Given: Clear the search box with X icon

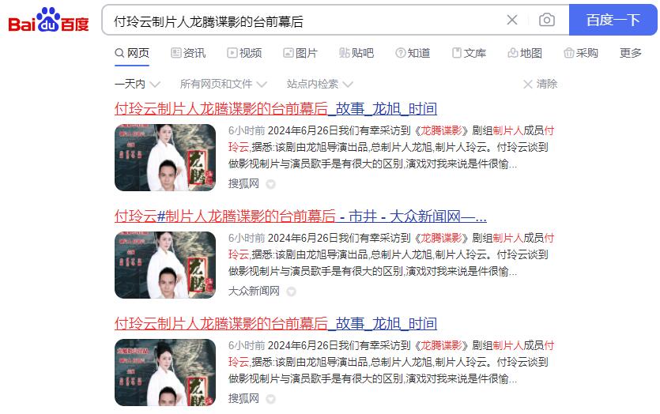Looking at the screenshot, I should 512,20.
